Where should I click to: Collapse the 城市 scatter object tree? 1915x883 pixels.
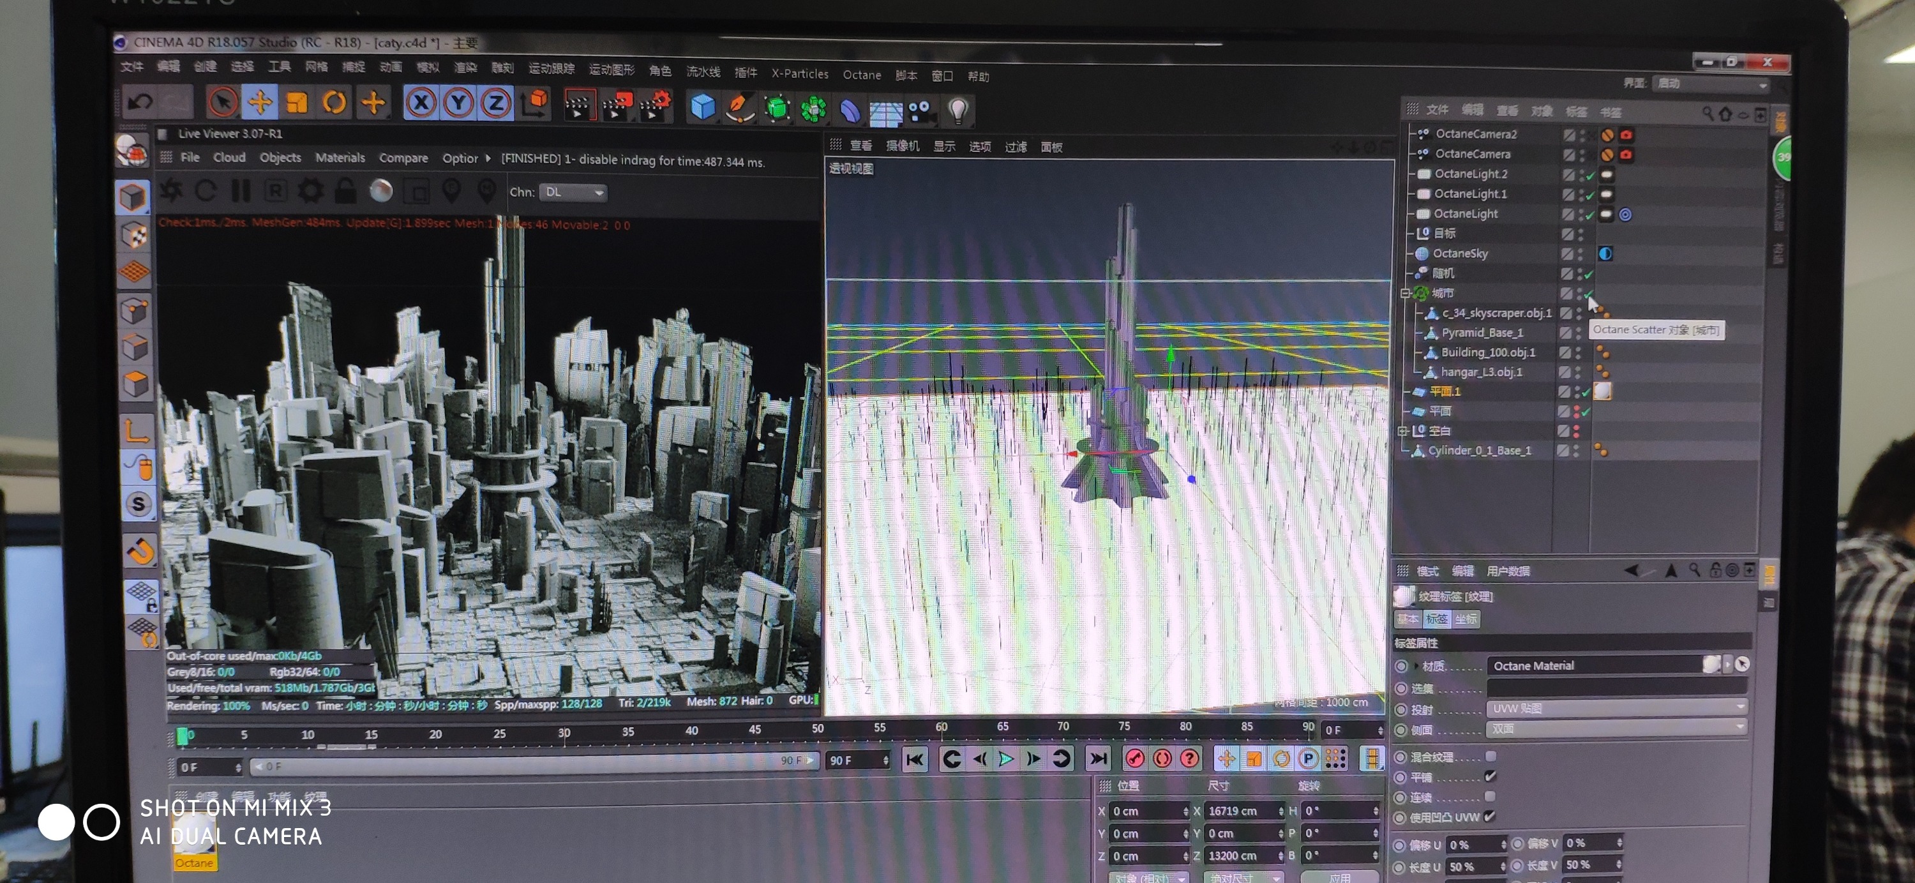1405,294
